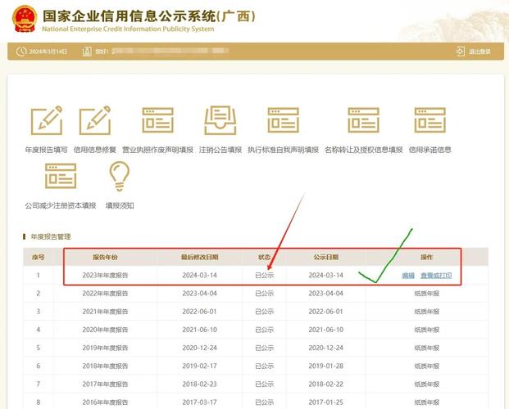Click publication date 2017-01-25
The height and width of the screenshot is (409, 509).
[x=326, y=402]
